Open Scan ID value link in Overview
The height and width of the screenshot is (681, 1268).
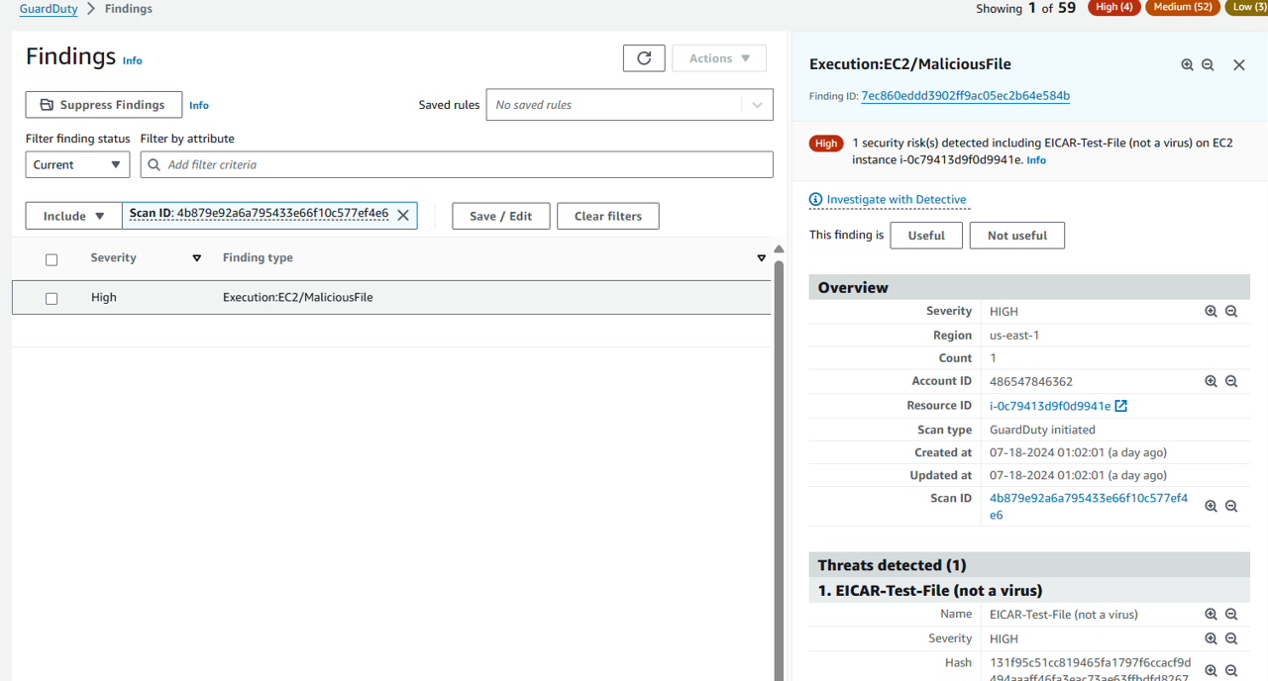click(x=1089, y=507)
